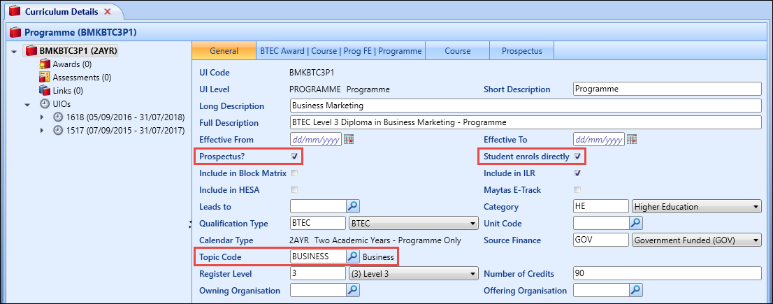Click the clock icon beside 1517
The height and width of the screenshot is (304, 773).
point(58,130)
